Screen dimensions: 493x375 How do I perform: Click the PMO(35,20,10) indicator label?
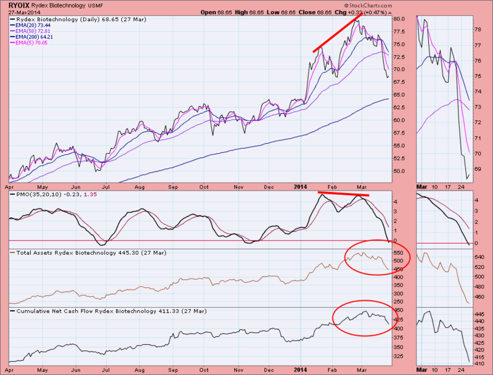click(x=39, y=194)
